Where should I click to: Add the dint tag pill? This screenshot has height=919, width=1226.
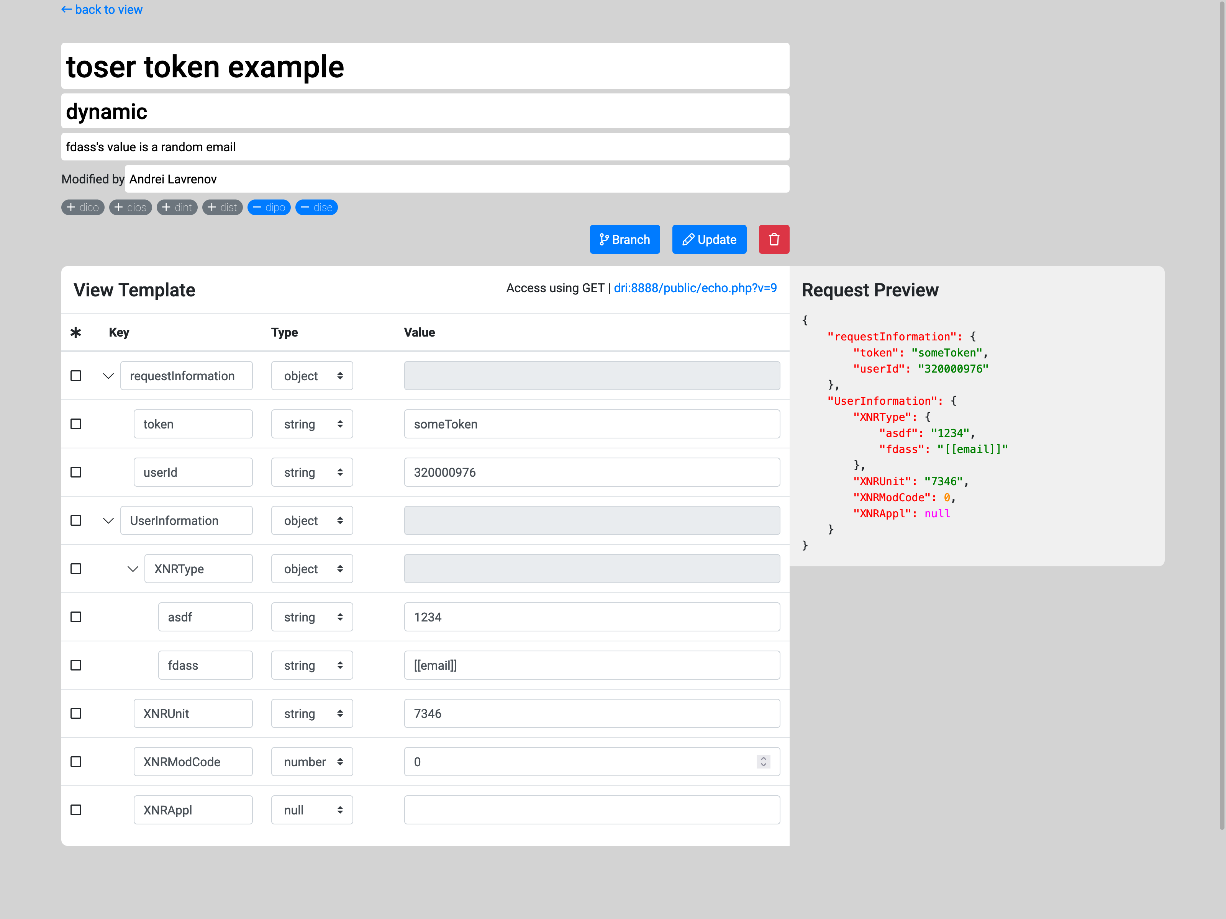pyautogui.click(x=177, y=207)
